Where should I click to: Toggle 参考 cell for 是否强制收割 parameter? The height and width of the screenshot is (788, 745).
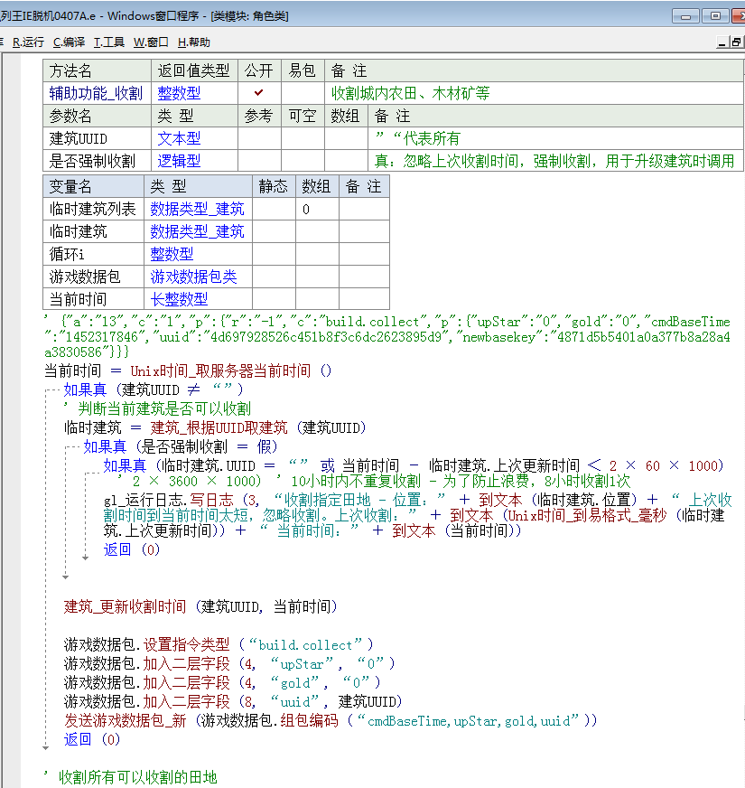[x=259, y=161]
